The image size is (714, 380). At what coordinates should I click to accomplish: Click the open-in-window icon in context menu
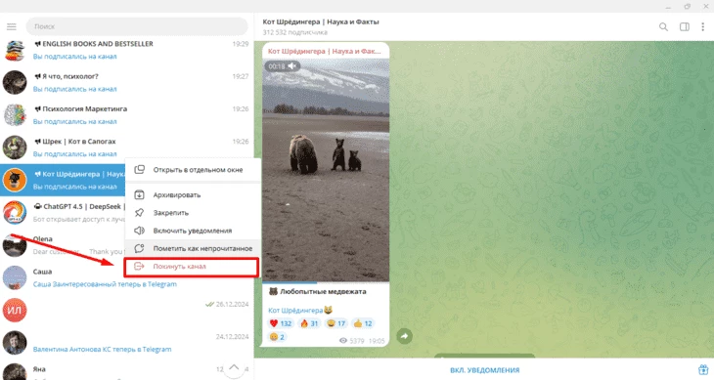coord(139,170)
